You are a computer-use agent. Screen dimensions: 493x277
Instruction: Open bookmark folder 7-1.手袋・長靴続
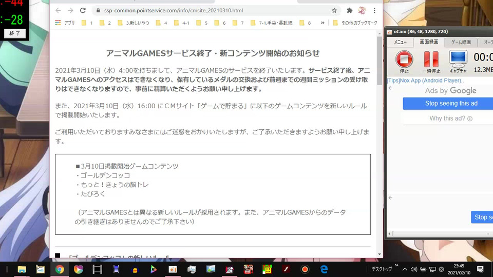click(271, 23)
